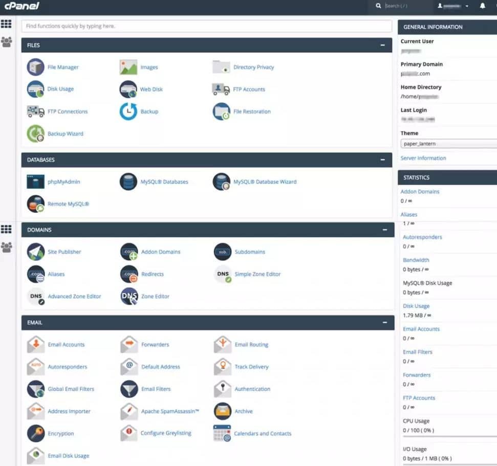Screen dimensions: 497x466
Task: Click the Autoresponders envelope icon
Action: 35,367
